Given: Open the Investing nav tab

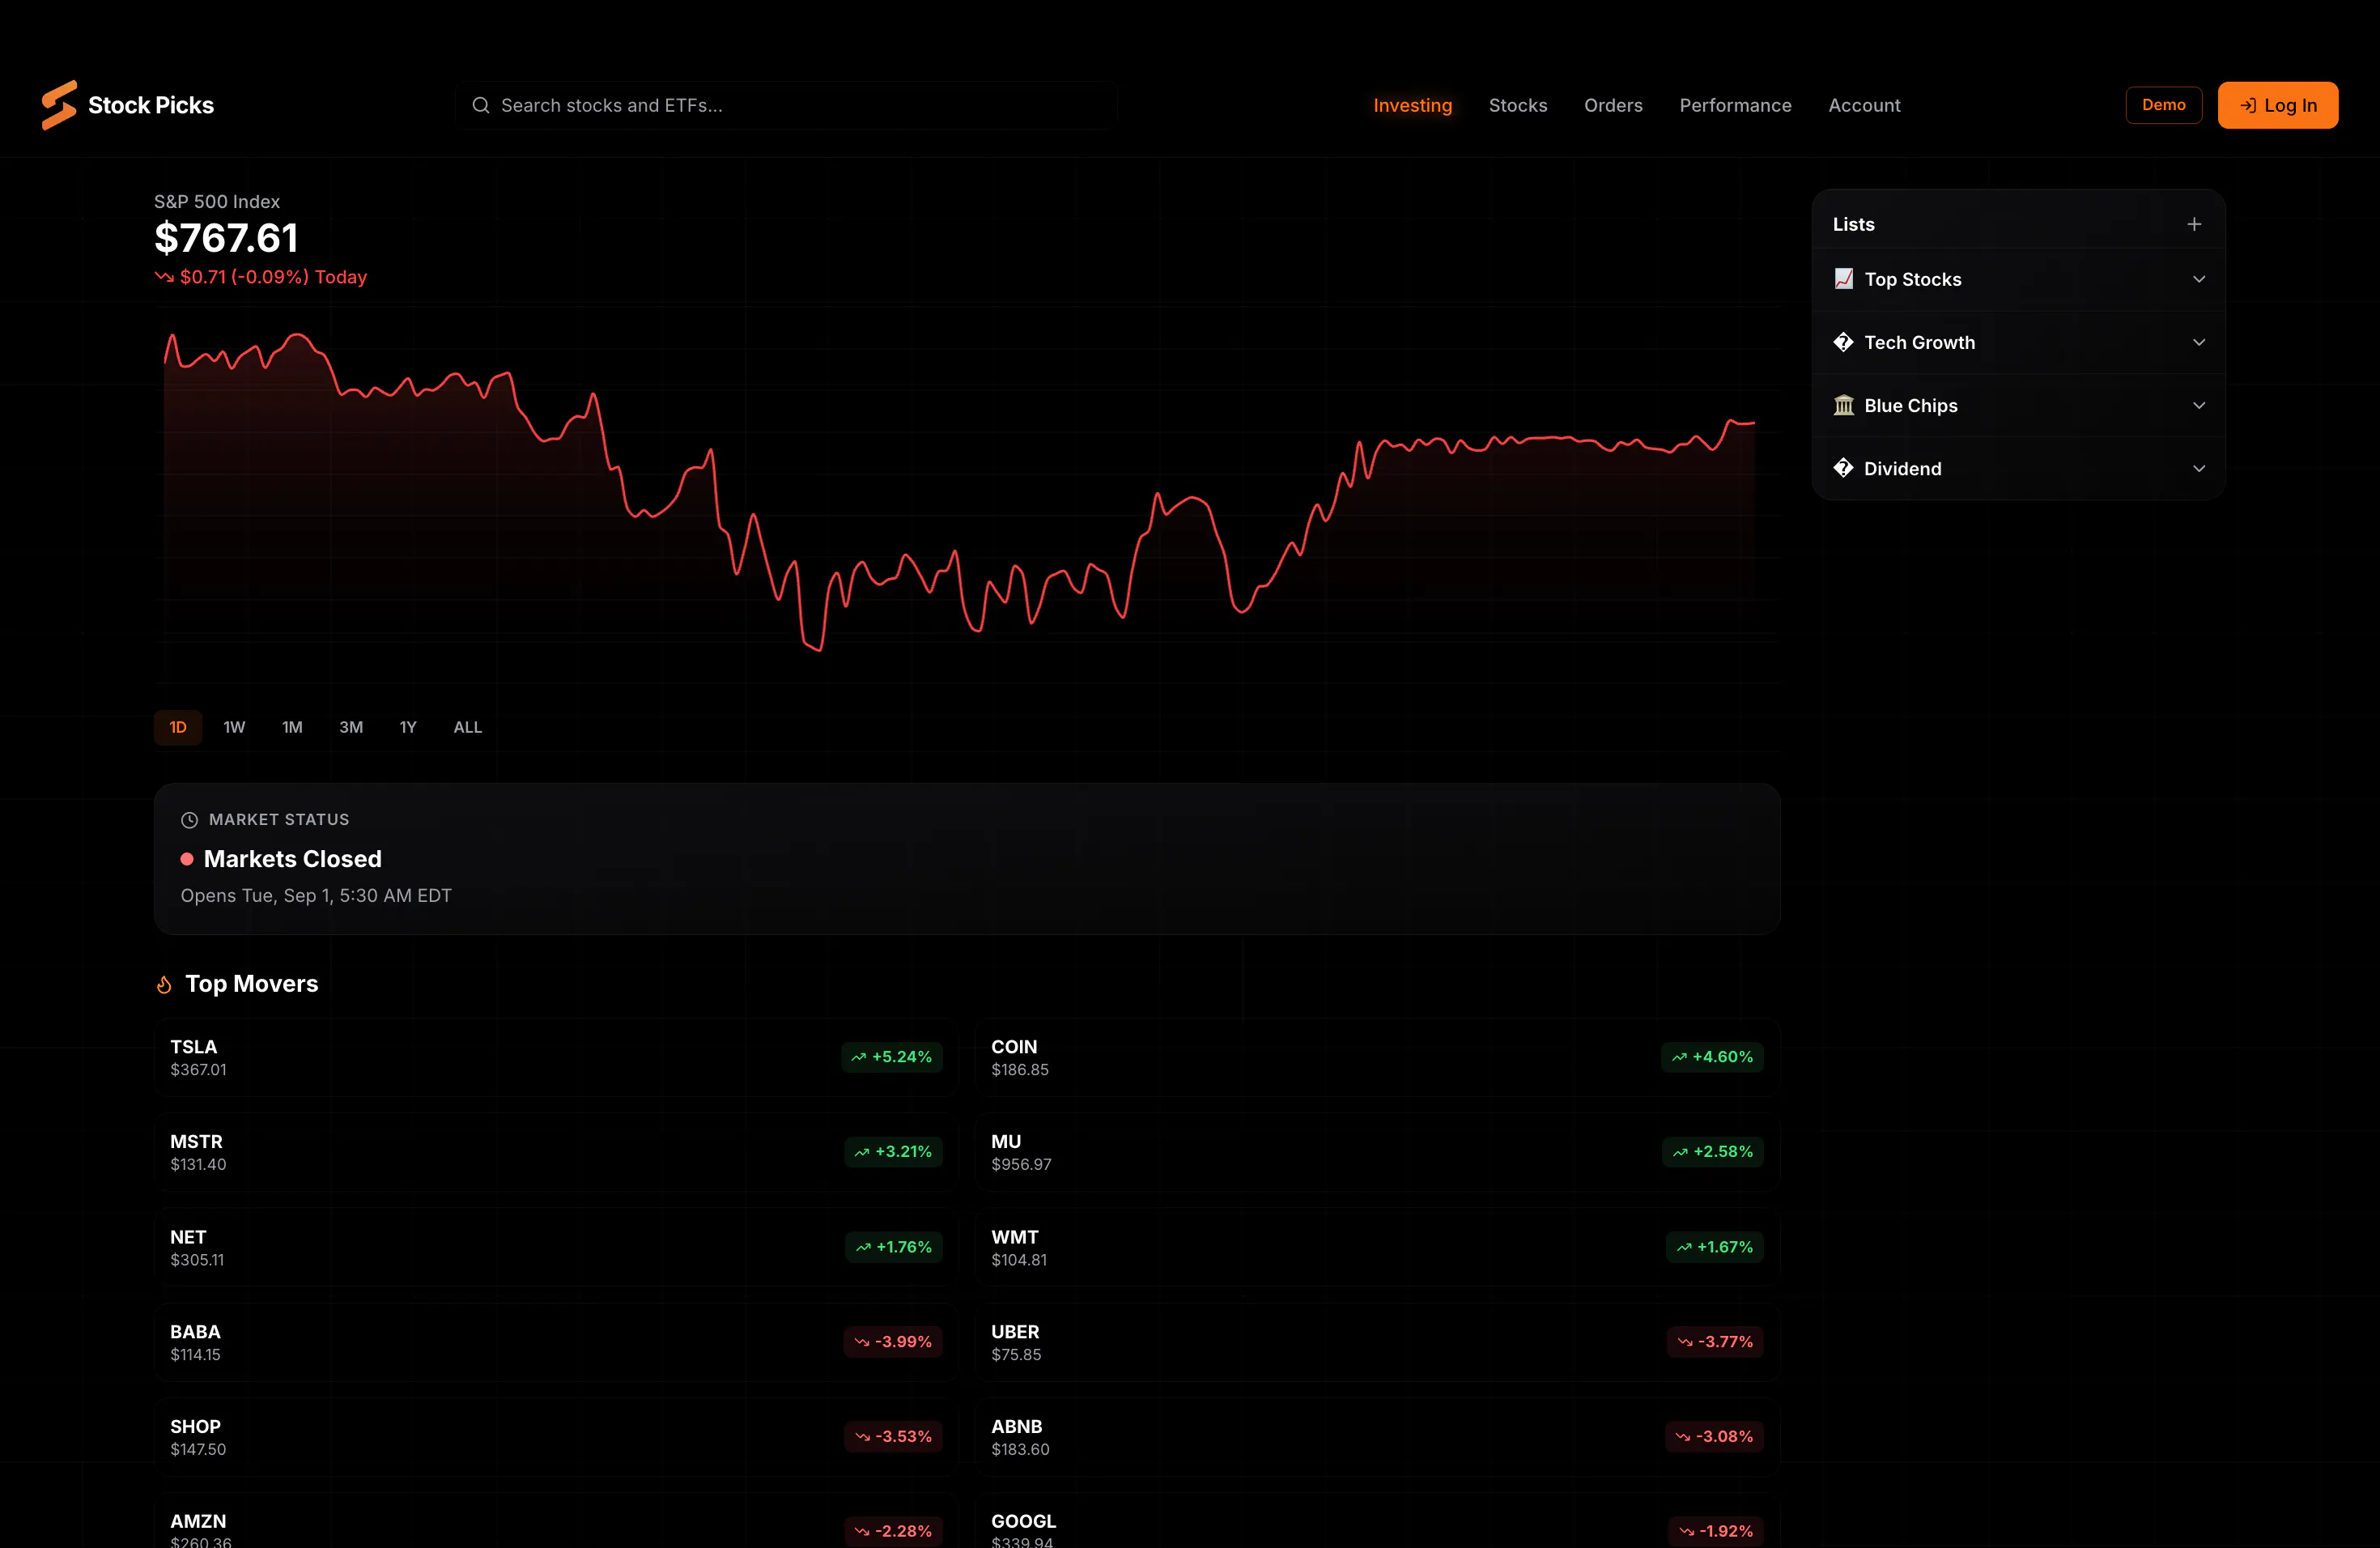Looking at the screenshot, I should [1412, 105].
